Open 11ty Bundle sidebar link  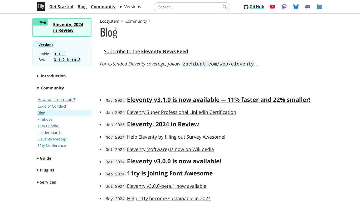pyautogui.click(x=48, y=126)
